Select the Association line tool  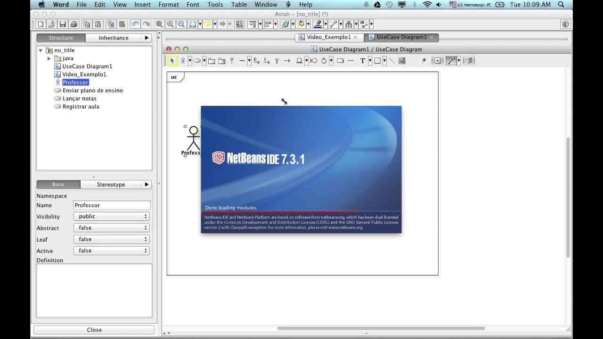click(242, 61)
